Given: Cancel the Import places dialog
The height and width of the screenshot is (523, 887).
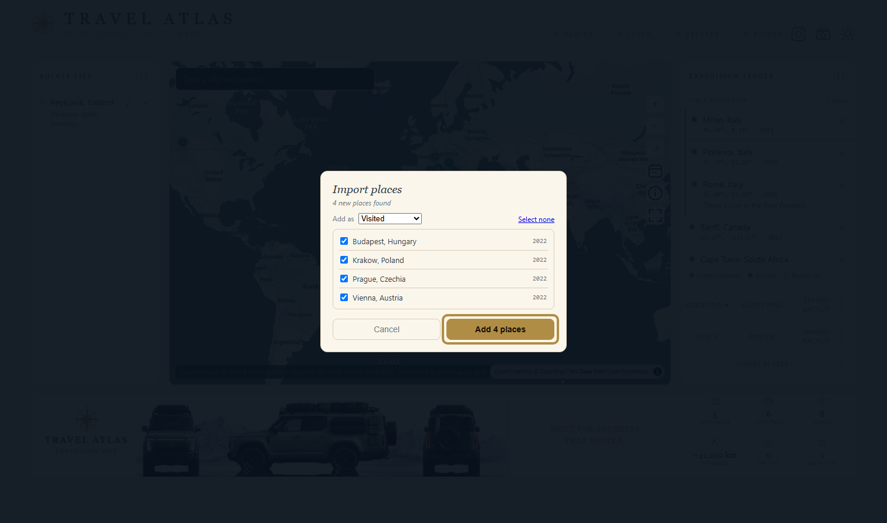Looking at the screenshot, I should click(x=387, y=329).
